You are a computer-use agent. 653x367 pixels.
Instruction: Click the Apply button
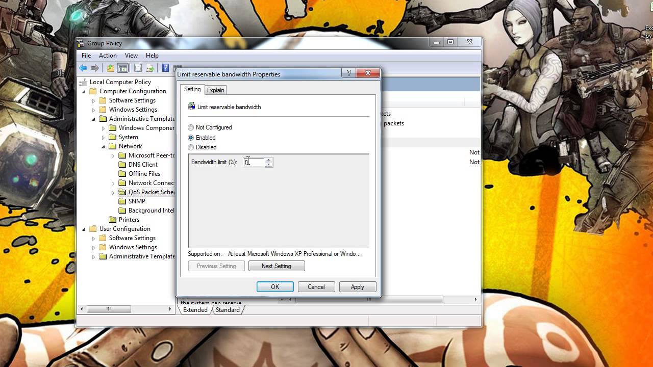pos(358,287)
